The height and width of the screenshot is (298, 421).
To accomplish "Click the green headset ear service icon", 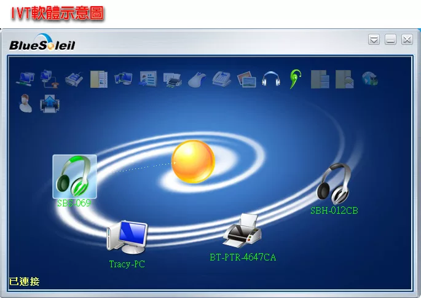I will pyautogui.click(x=295, y=79).
